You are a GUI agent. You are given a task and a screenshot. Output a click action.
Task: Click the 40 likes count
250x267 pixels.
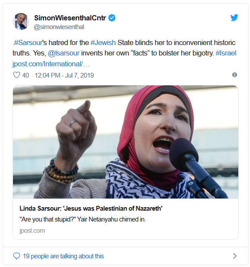click(x=26, y=75)
